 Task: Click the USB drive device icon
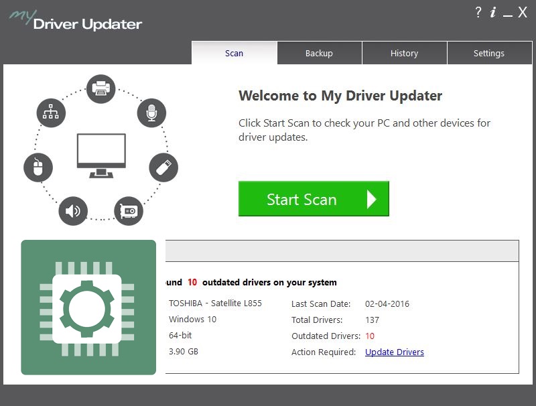pyautogui.click(x=163, y=167)
